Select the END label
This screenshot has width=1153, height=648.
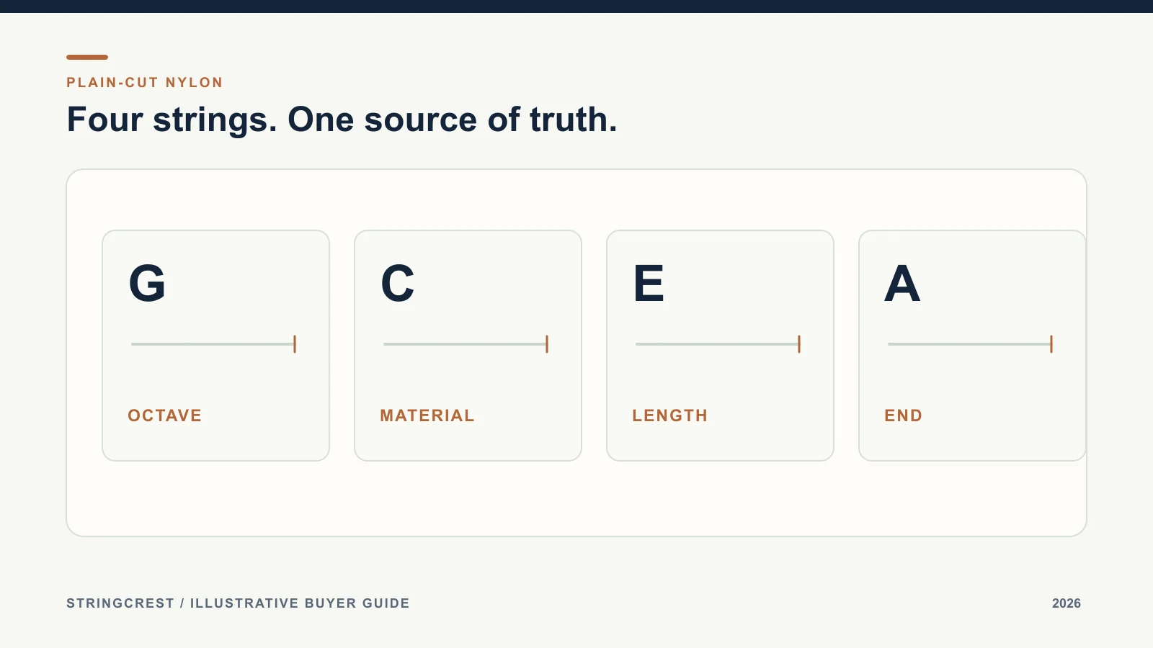[903, 415]
